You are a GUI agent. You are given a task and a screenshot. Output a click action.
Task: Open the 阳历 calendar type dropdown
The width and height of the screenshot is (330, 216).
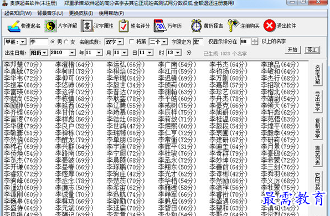[45, 53]
